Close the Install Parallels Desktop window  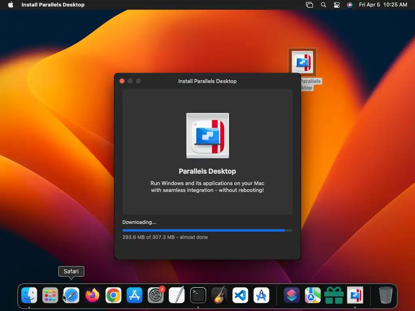(122, 81)
